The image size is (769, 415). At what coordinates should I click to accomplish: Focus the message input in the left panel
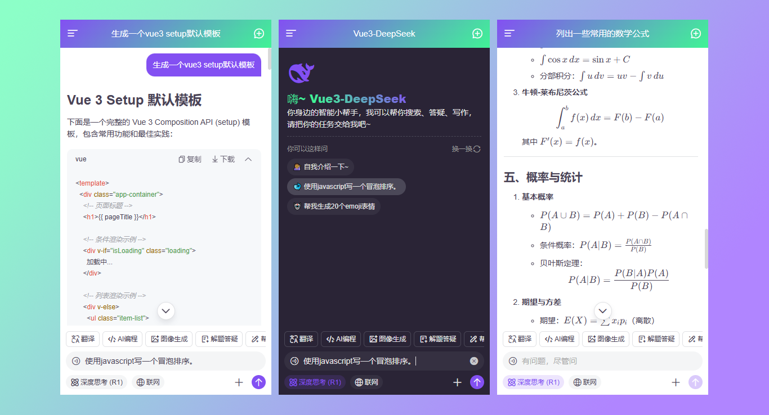point(166,361)
